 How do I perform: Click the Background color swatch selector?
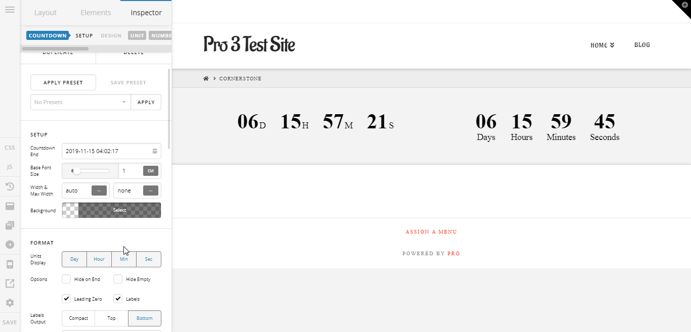click(111, 210)
